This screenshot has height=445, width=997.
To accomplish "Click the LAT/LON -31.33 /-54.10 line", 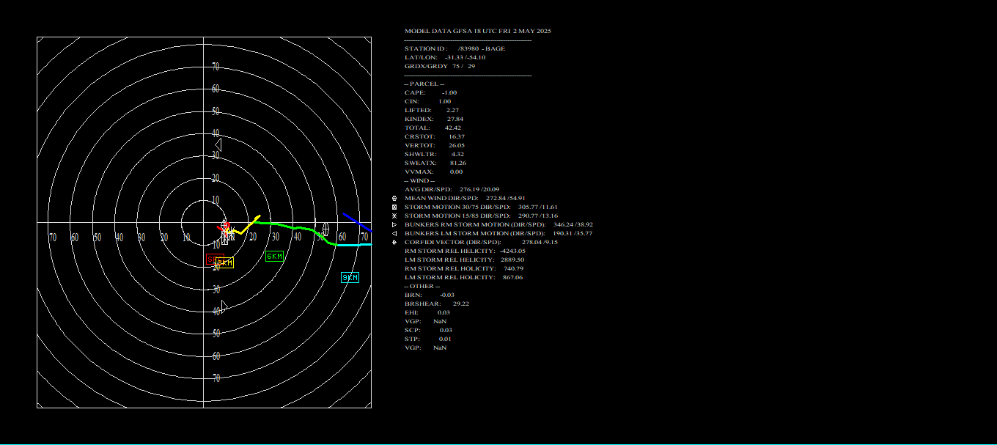I will (x=445, y=57).
